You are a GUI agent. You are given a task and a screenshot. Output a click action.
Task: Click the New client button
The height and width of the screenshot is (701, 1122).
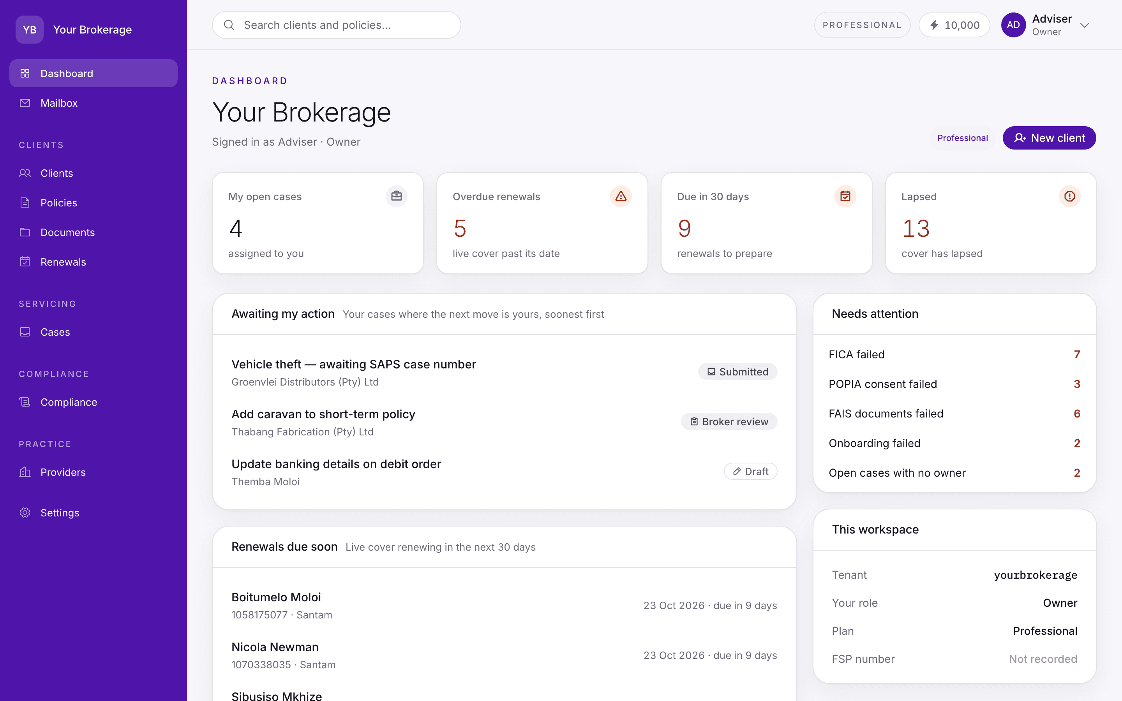click(x=1049, y=138)
